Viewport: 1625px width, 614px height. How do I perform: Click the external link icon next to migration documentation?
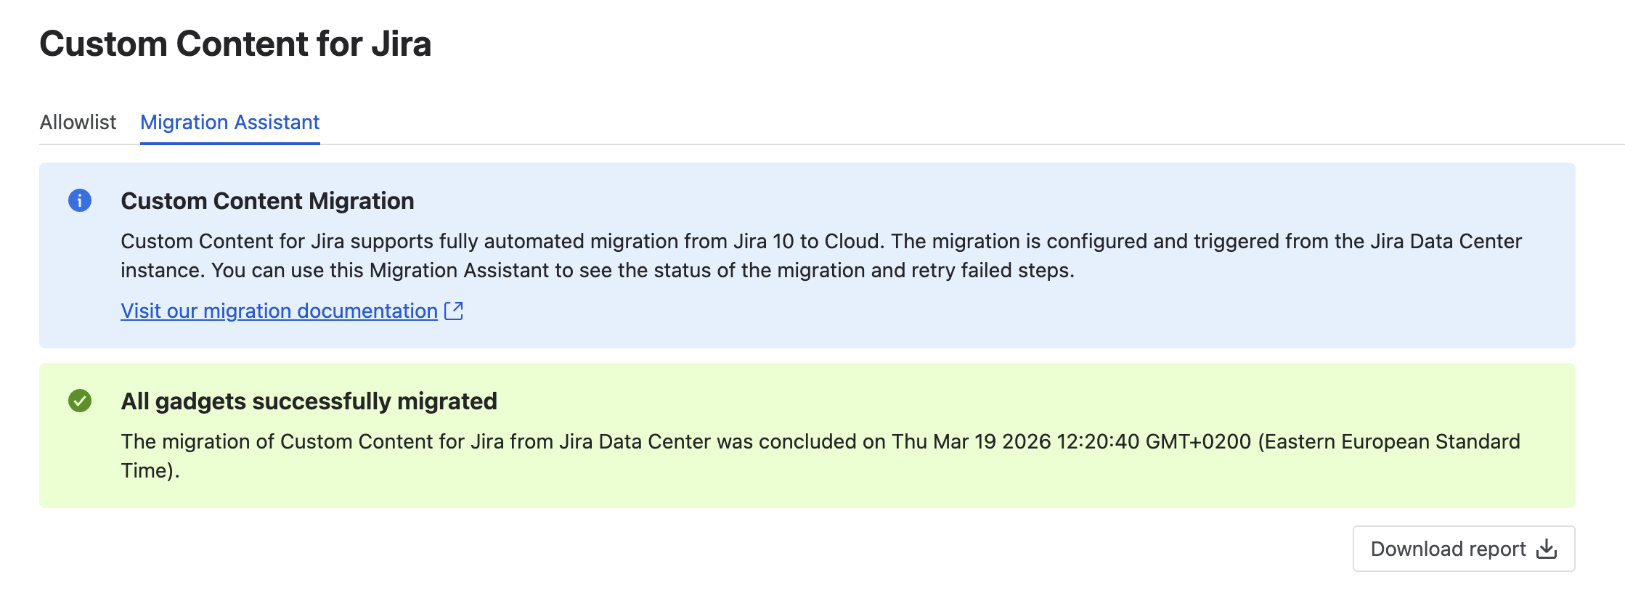click(454, 311)
